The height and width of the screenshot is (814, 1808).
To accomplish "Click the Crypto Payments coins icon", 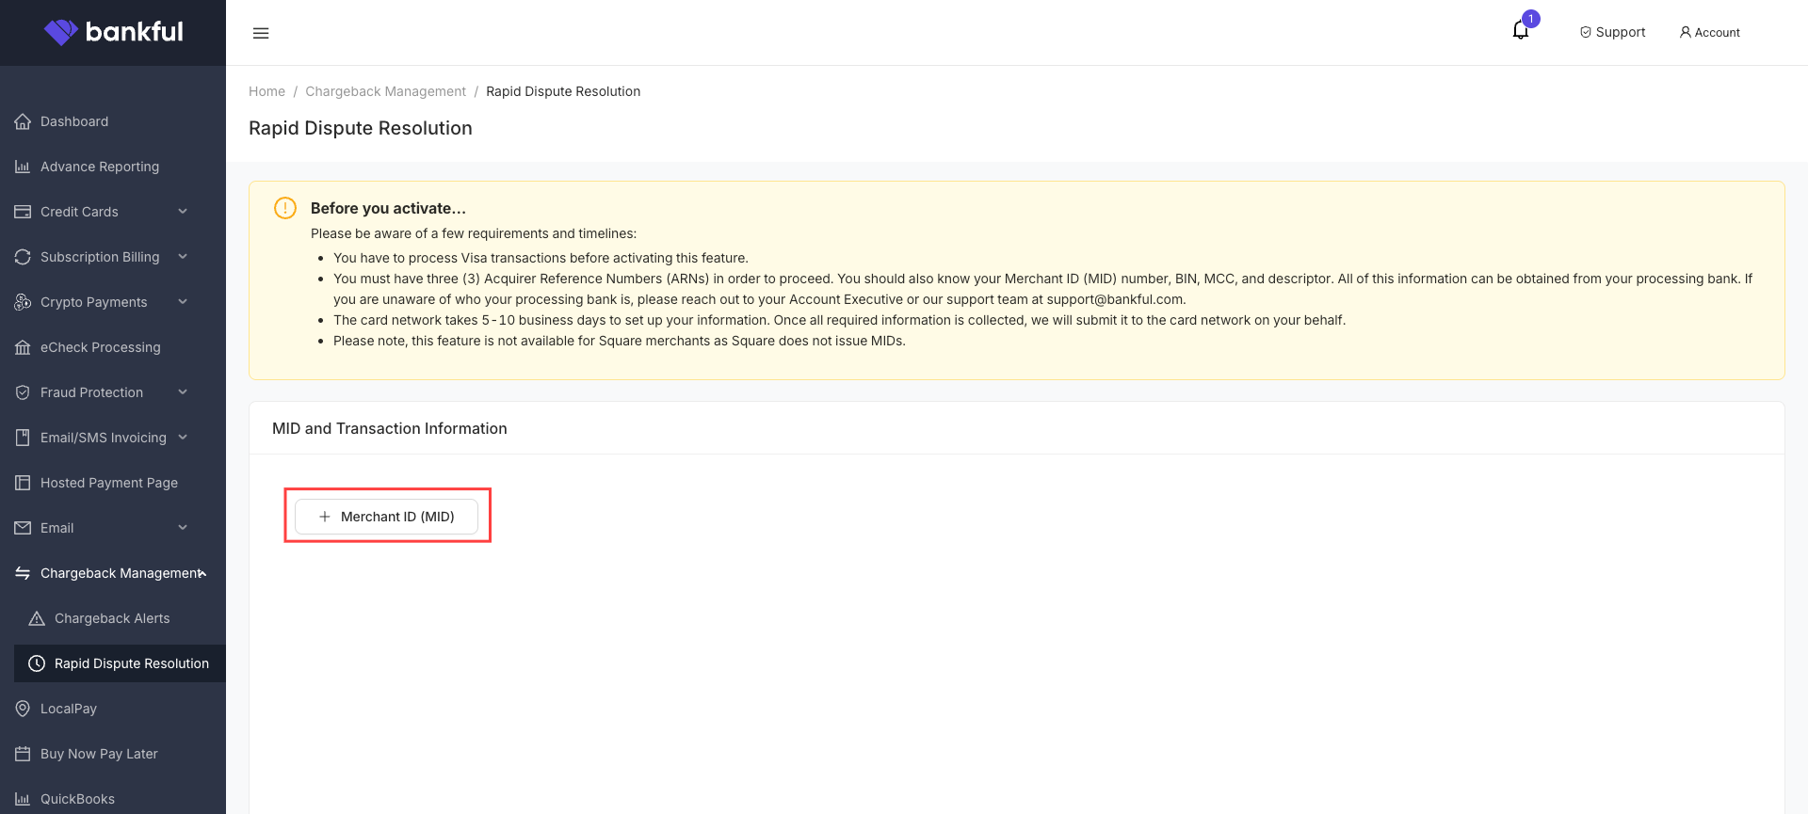I will pos(23,302).
